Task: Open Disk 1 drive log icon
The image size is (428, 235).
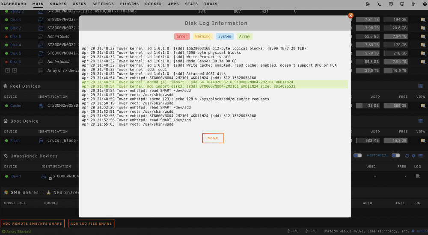Action: [x=41, y=20]
